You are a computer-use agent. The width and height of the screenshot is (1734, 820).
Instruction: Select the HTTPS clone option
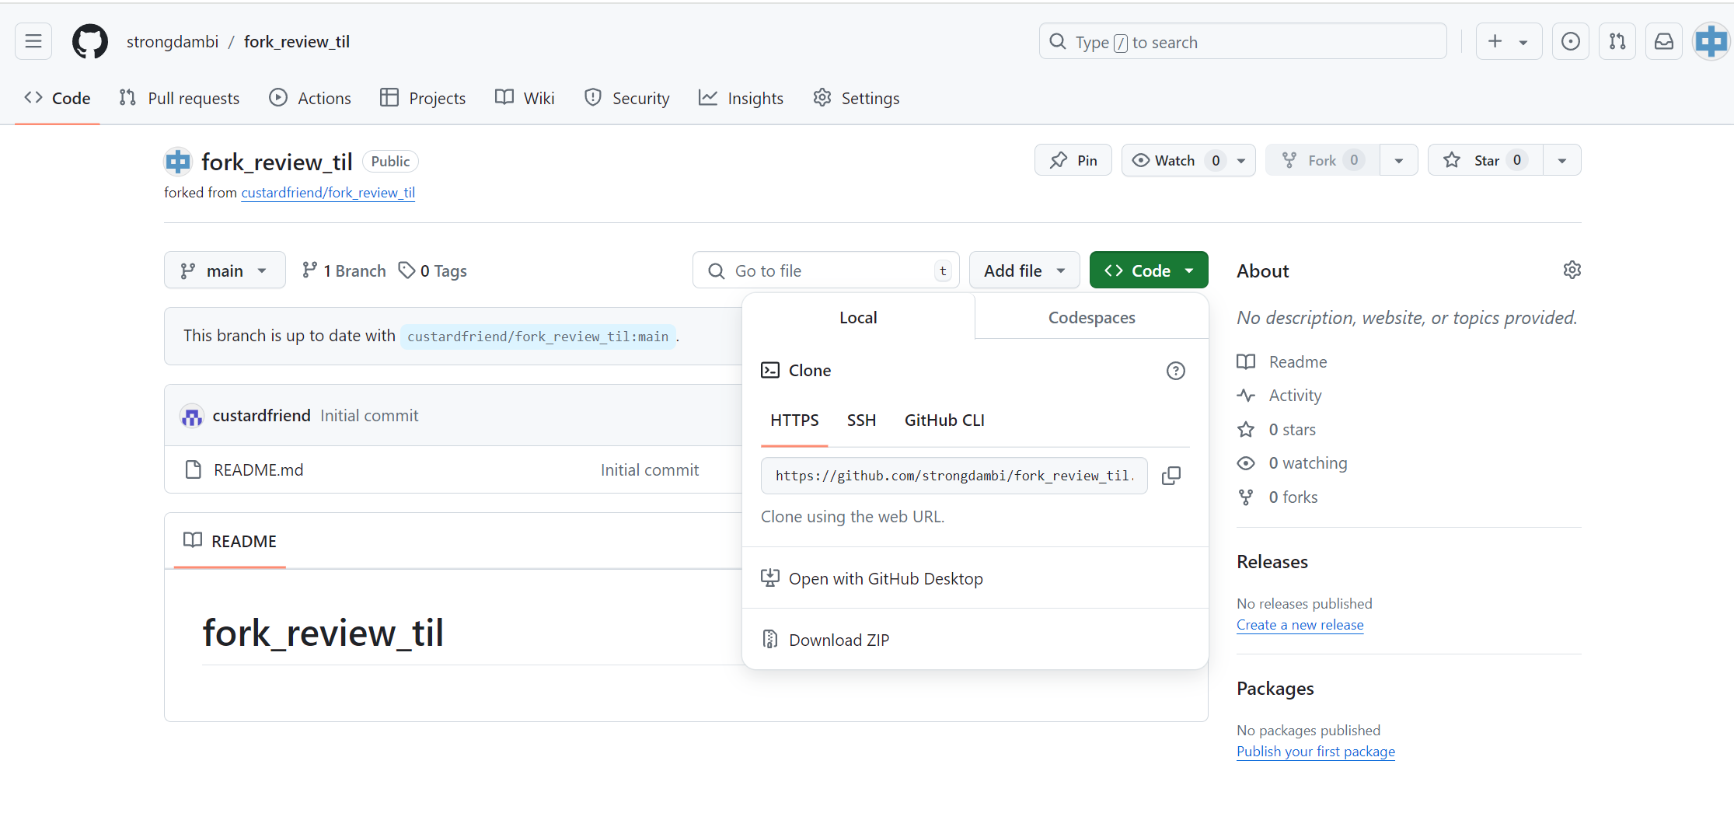click(794, 420)
